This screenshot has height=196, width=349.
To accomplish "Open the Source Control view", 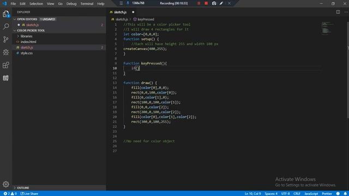I will (x=6, y=39).
